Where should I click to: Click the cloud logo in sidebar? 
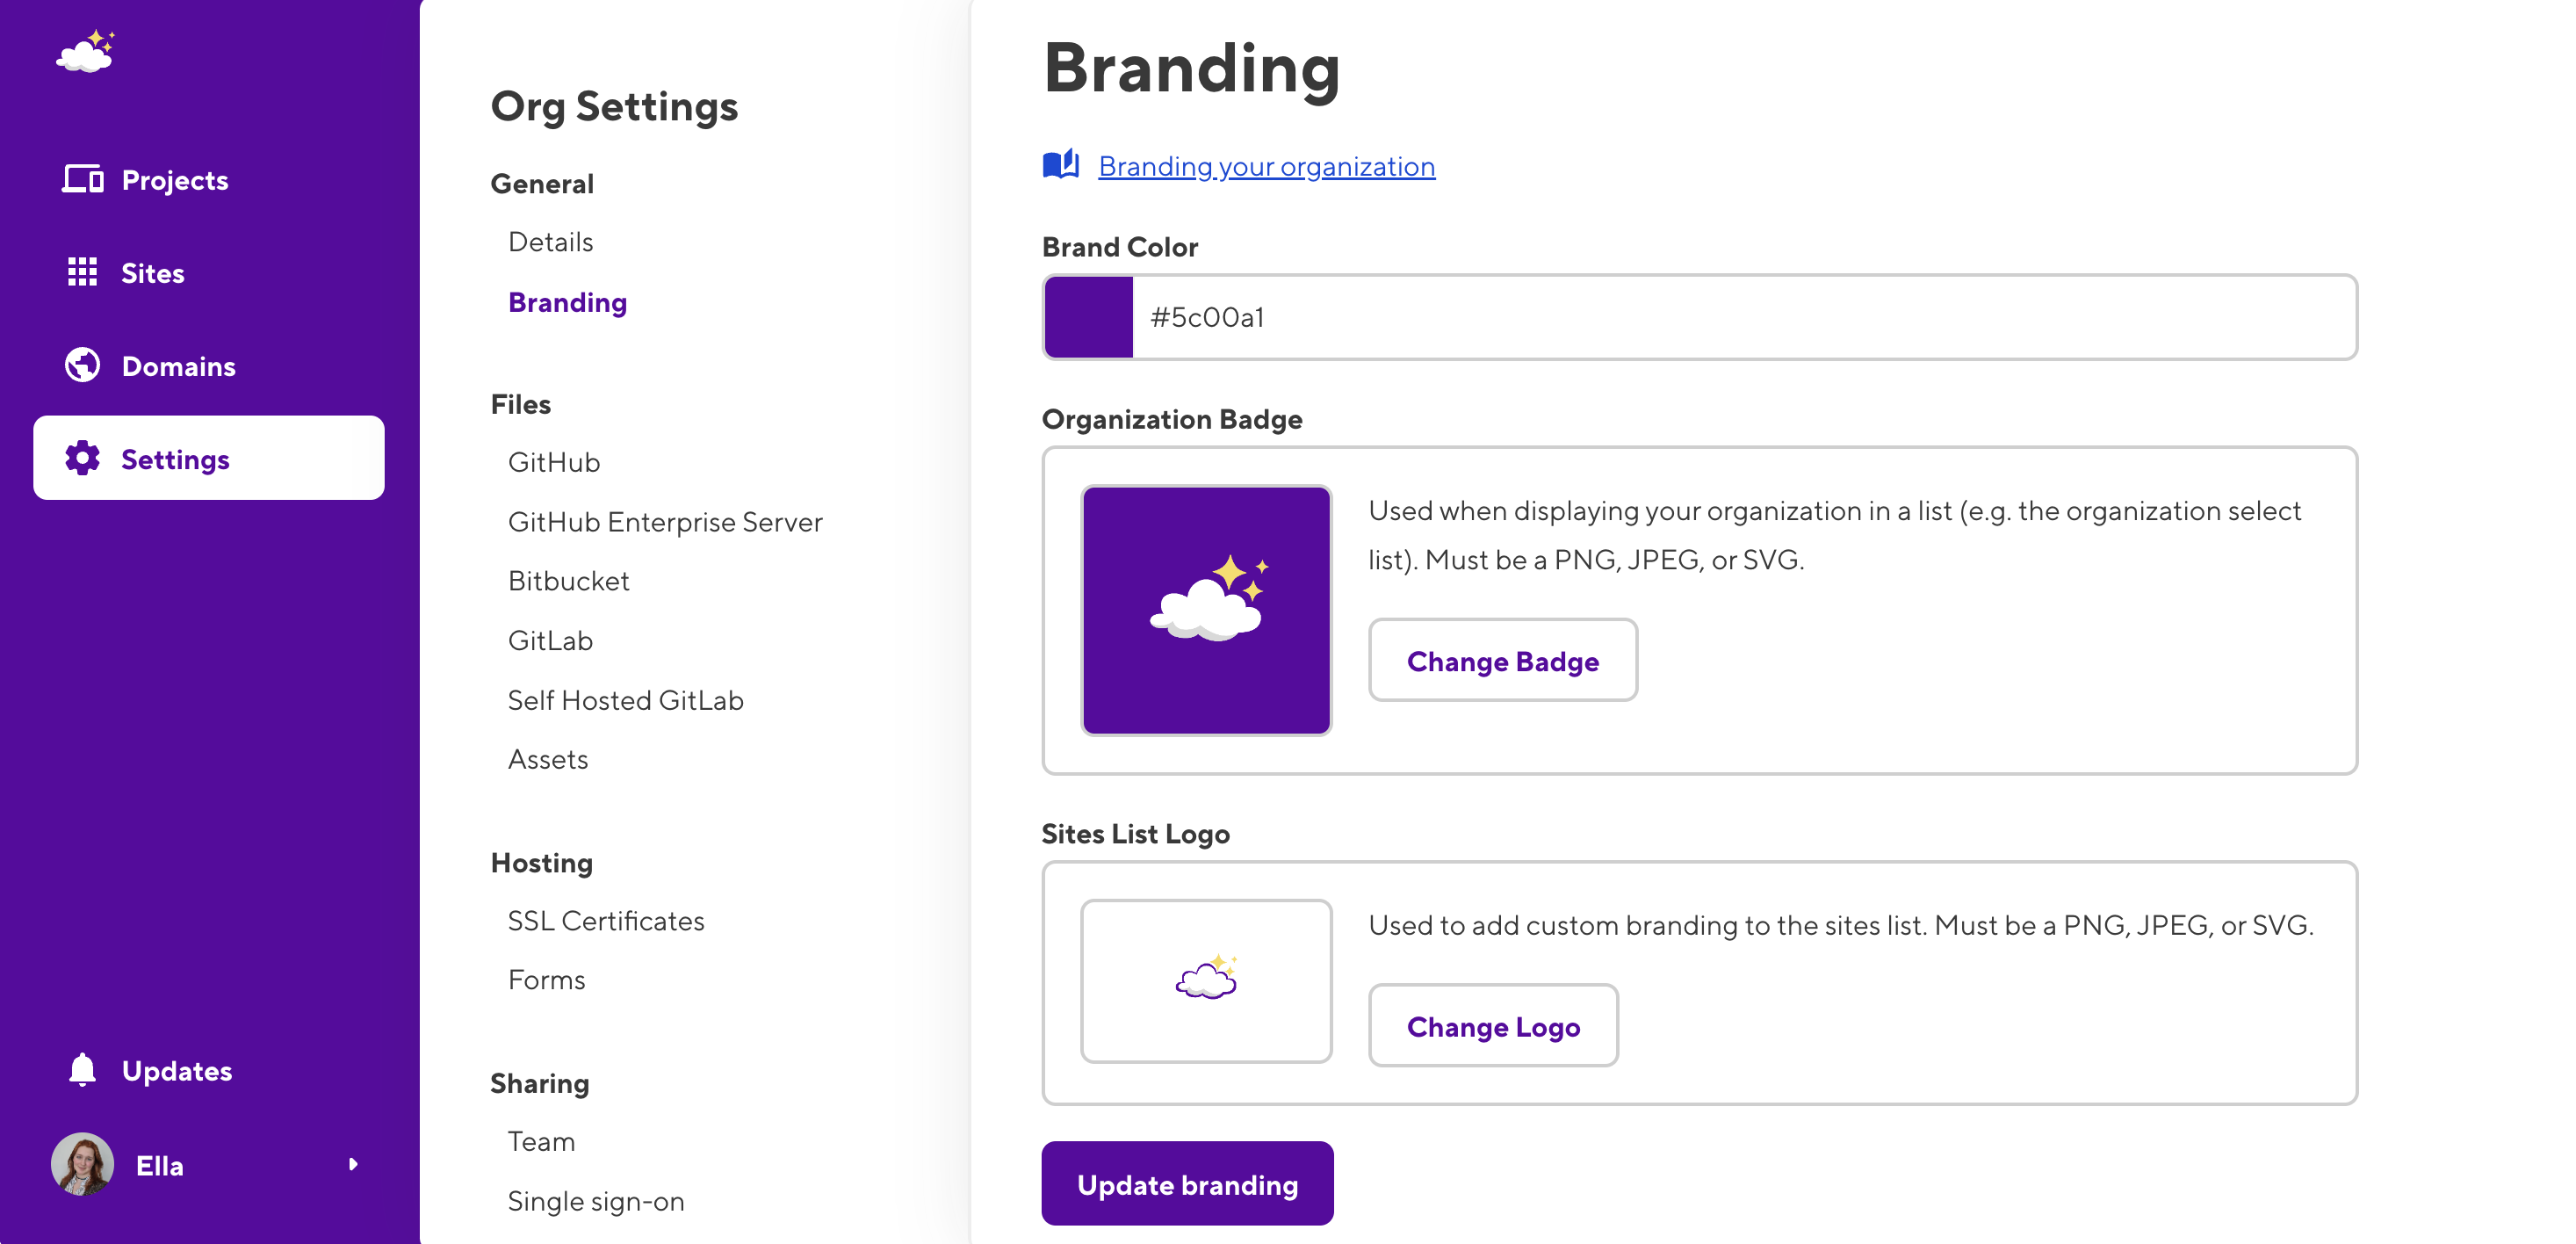86,52
